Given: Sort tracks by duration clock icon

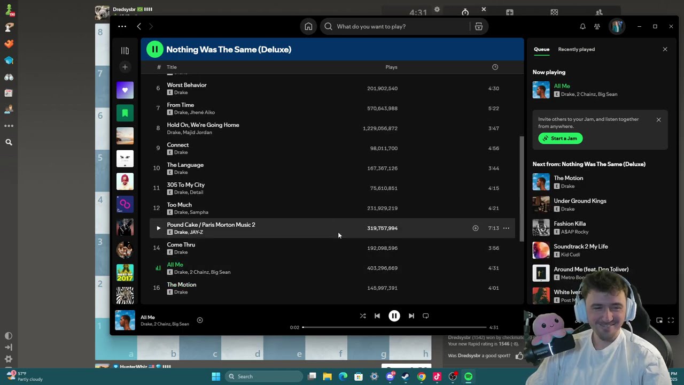Looking at the screenshot, I should coord(495,67).
